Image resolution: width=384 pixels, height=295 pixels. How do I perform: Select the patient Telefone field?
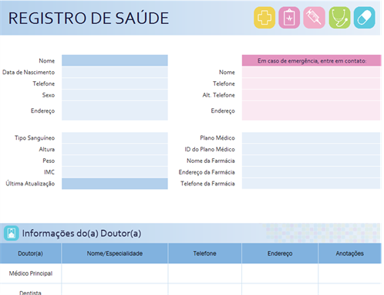click(x=115, y=83)
